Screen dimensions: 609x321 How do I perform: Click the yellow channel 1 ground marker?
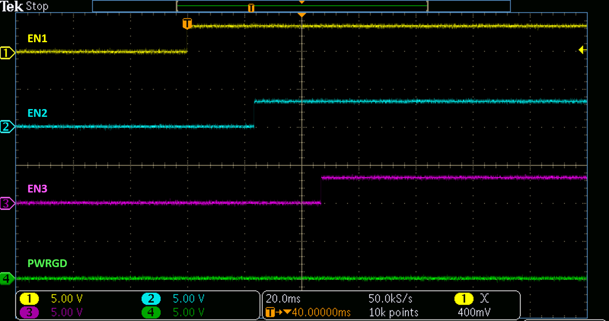[7, 53]
